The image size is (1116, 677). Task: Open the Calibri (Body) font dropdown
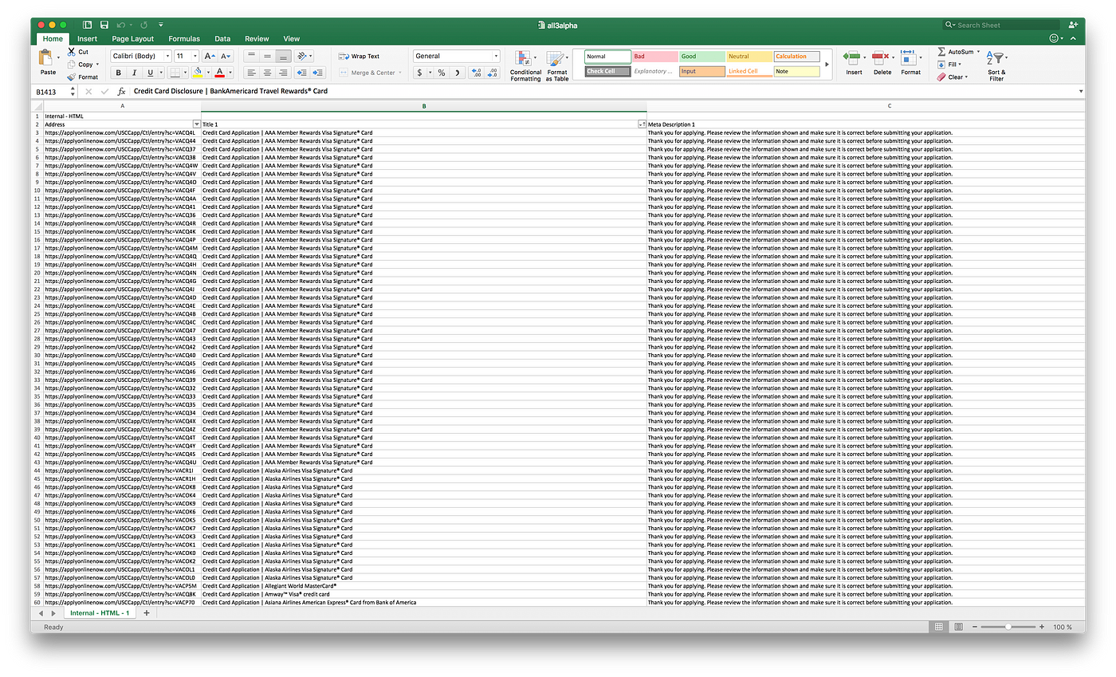[x=167, y=57]
